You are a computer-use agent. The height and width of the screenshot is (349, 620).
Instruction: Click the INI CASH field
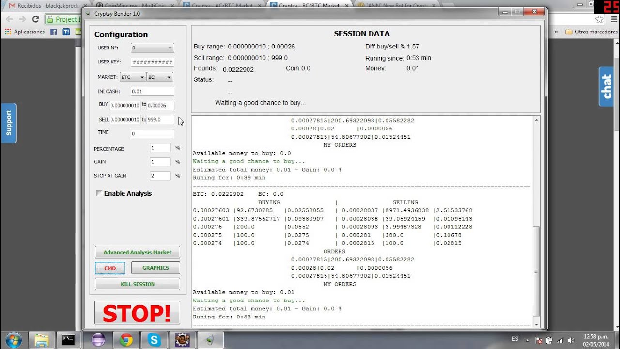click(x=152, y=92)
